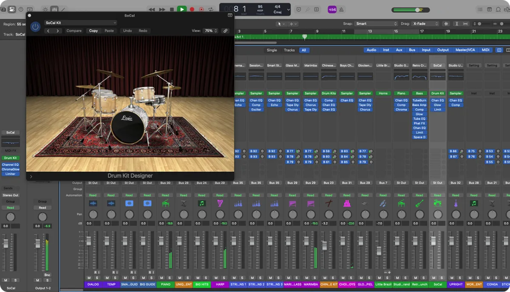Viewport: 510px width, 292px height.
Task: Click the piano icon on PIANO channel strip
Action: (x=165, y=204)
